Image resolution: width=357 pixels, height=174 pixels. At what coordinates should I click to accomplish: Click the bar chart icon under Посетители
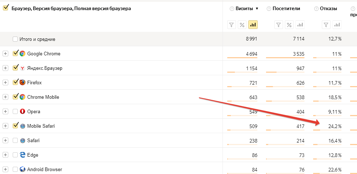[300, 25]
